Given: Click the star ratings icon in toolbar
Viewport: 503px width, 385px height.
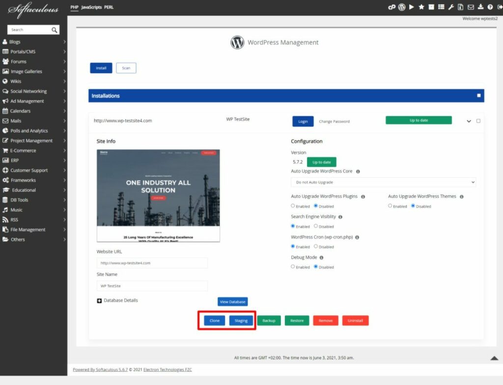Looking at the screenshot, I should pos(421,7).
